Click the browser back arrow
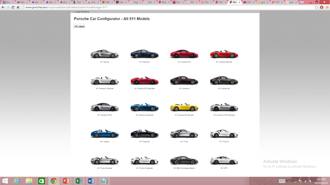 click(x=3, y=7)
